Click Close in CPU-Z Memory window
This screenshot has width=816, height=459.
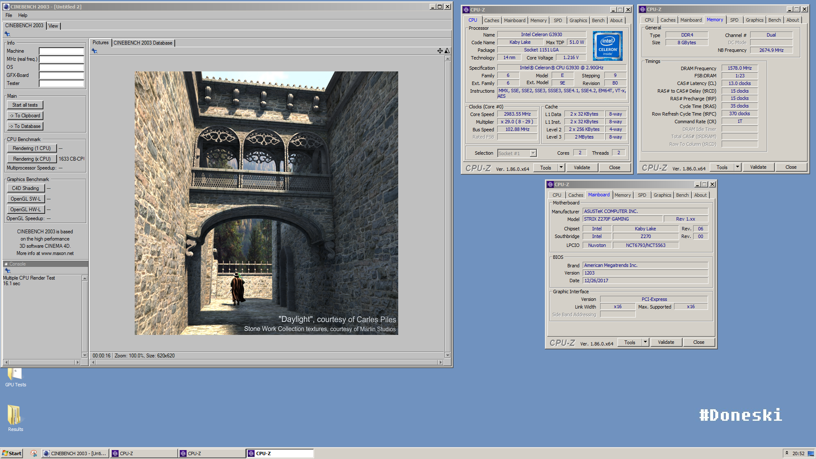pyautogui.click(x=791, y=167)
